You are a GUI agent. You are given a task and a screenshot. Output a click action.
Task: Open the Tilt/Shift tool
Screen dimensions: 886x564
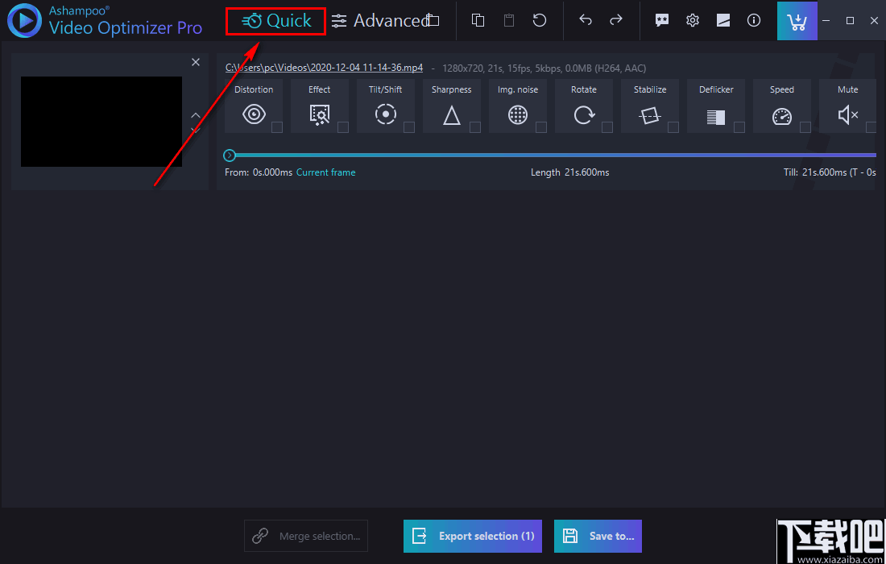386,114
